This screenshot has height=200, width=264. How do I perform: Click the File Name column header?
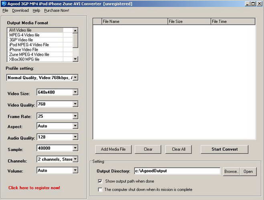pyautogui.click(x=135, y=22)
